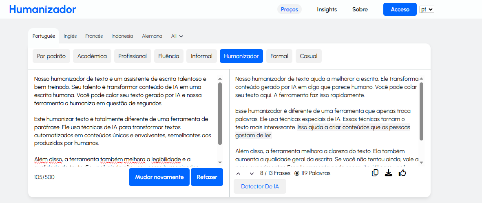The image size is (482, 203).
Task: Select the 119 Palavras radio indicator
Action: (297, 173)
